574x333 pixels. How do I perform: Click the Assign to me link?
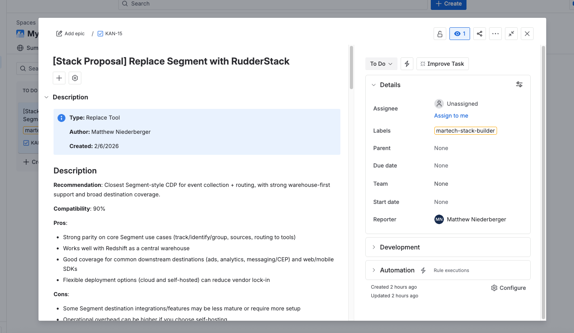click(x=451, y=116)
